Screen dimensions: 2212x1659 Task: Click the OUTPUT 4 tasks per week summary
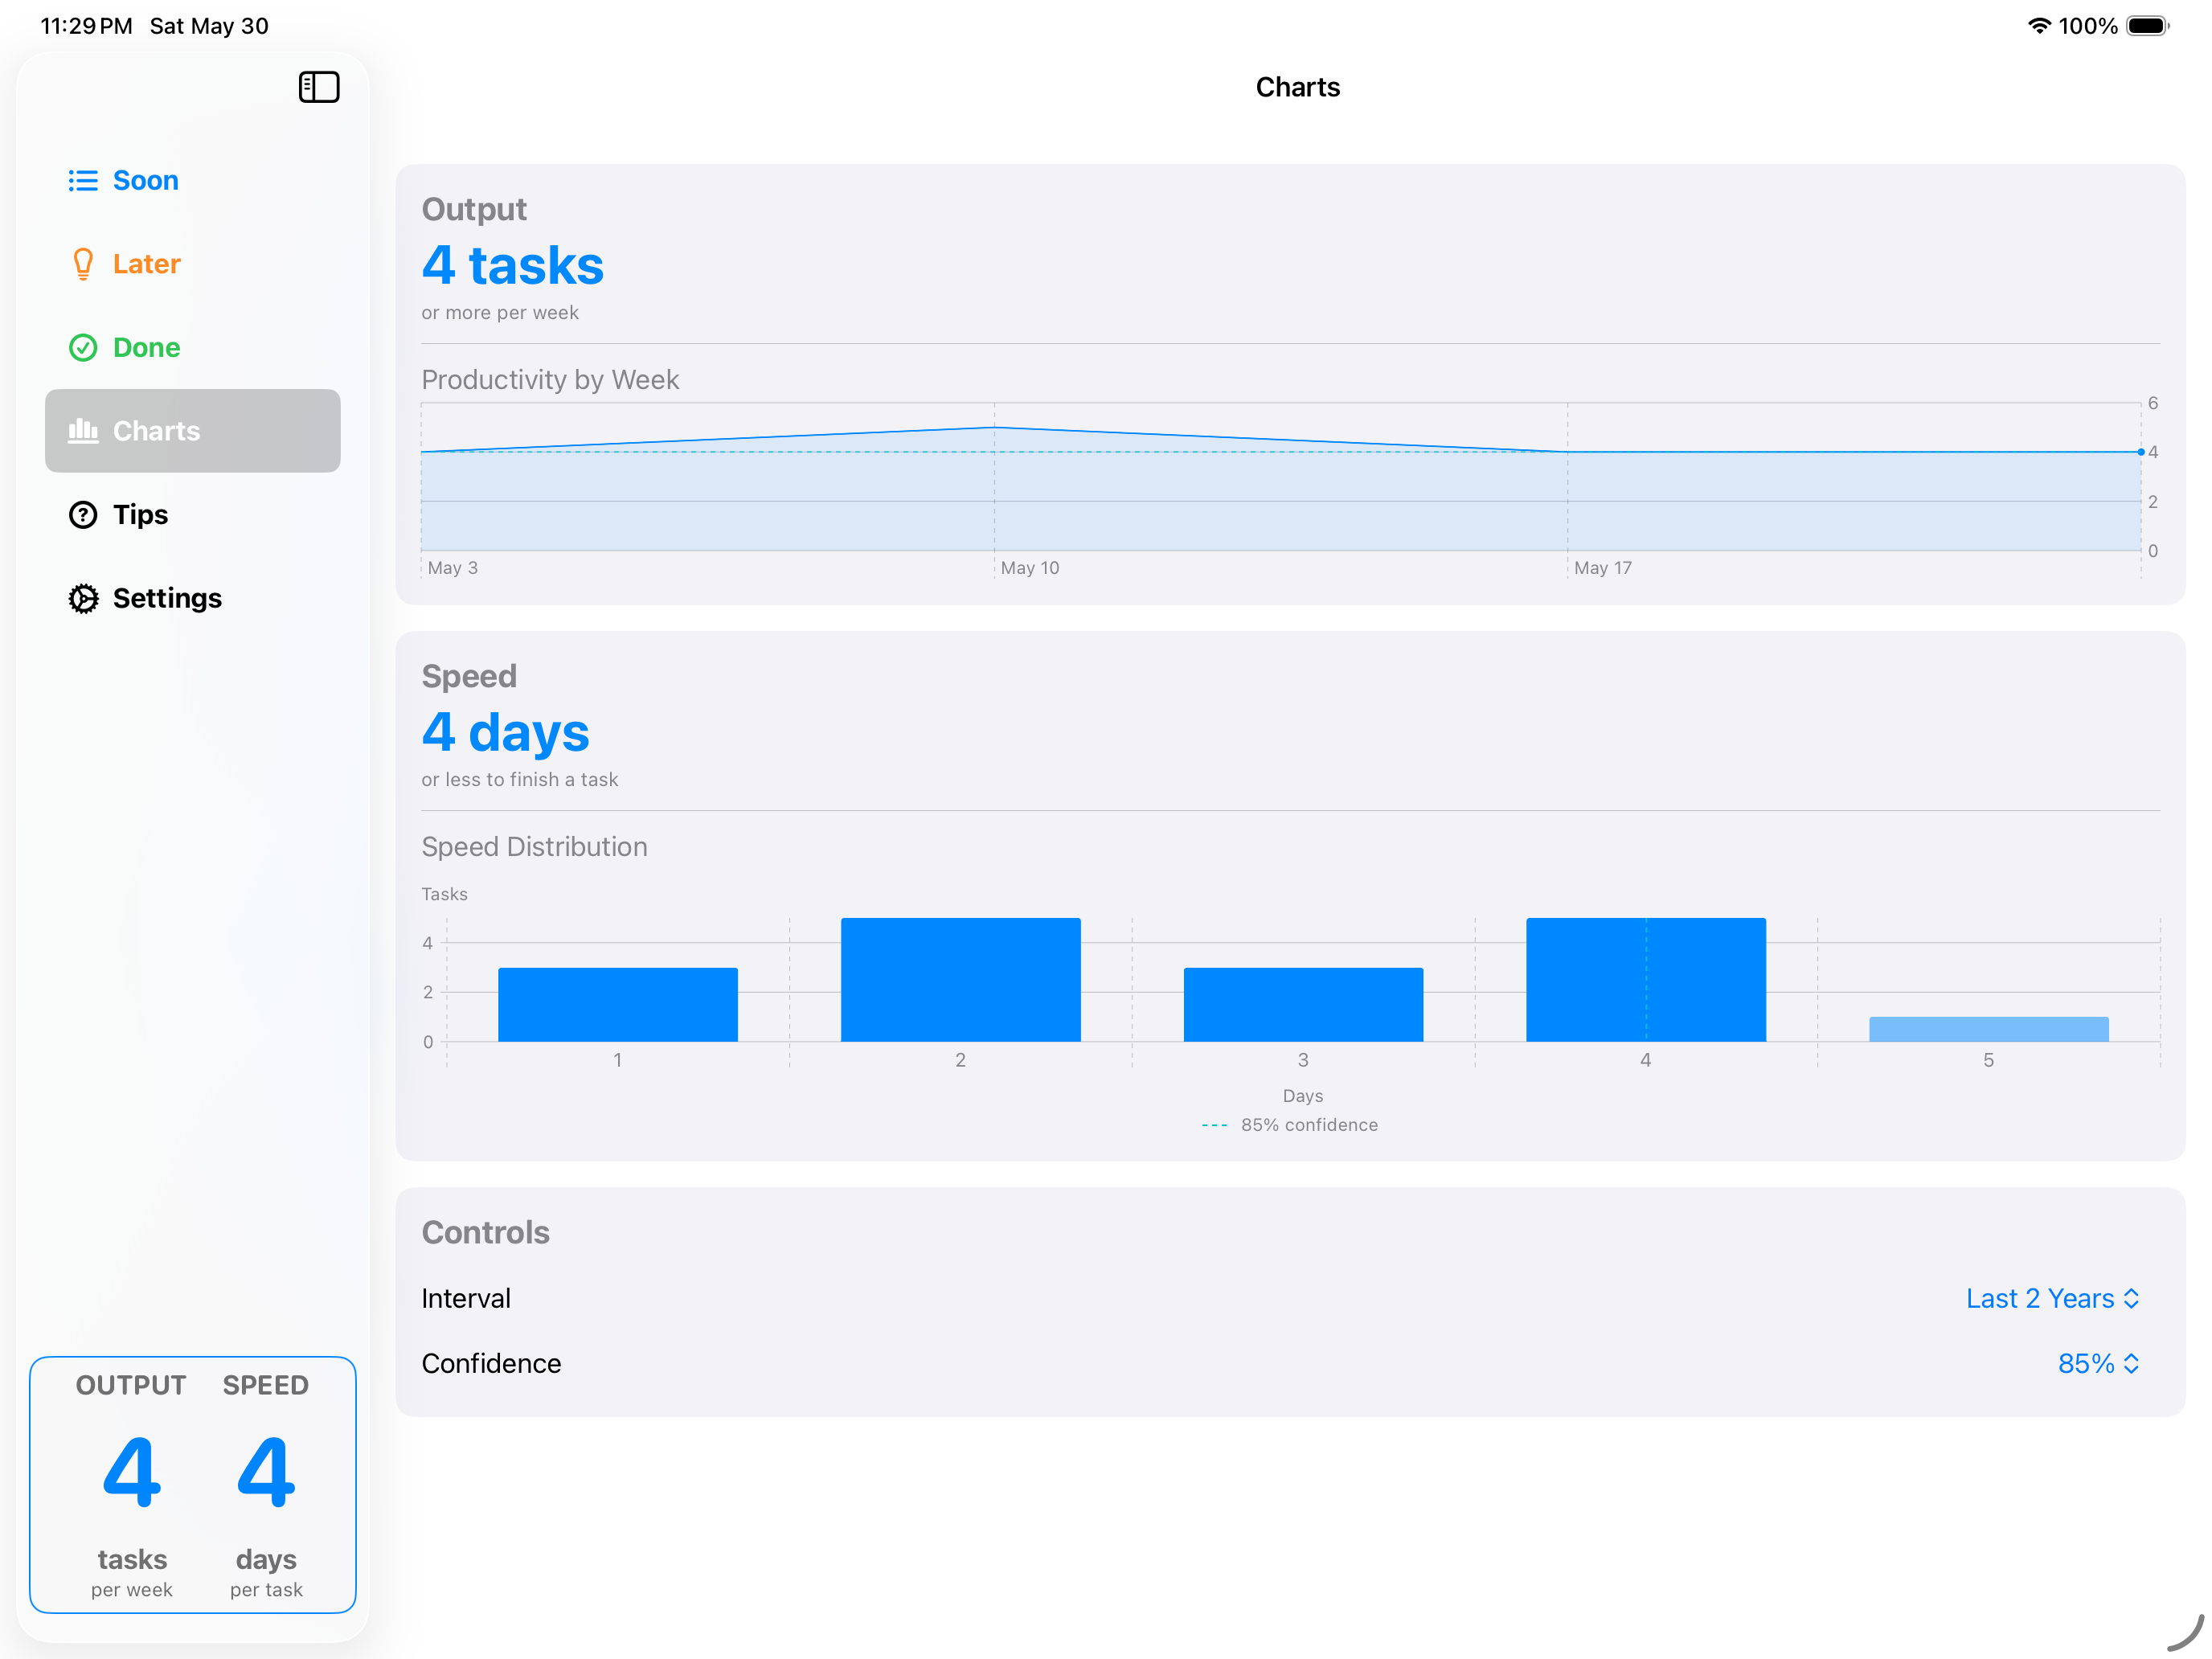[131, 1485]
